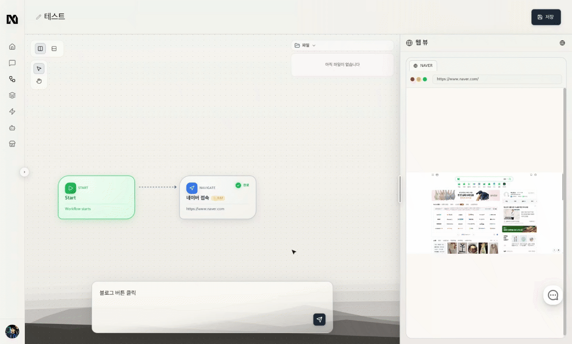
Task: Click the naver.com URL address field
Action: [496, 79]
